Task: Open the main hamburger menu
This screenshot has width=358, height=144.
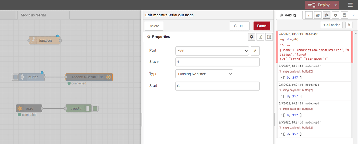Action: 350,5
